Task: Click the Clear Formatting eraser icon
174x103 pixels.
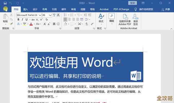Action: (47, 20)
